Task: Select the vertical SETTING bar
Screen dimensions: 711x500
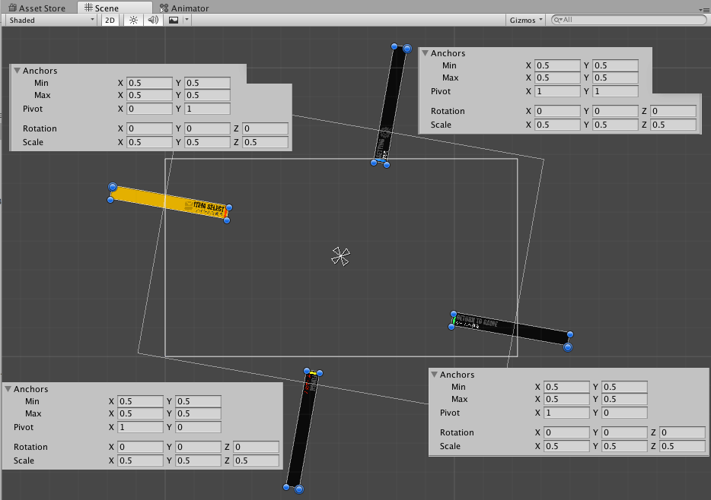Action: [391, 105]
